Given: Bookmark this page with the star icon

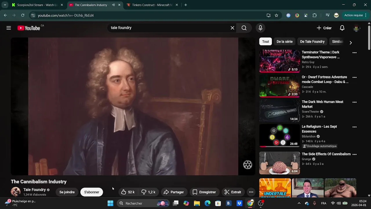Looking at the screenshot, I should pyautogui.click(x=277, y=15).
